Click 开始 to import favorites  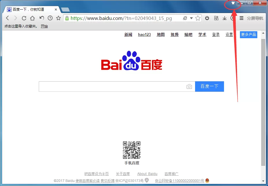click(x=44, y=26)
